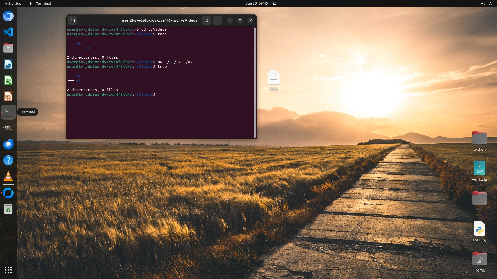Click the Activities button
Viewport: 497px width, 279px height.
pyautogui.click(x=13, y=3)
